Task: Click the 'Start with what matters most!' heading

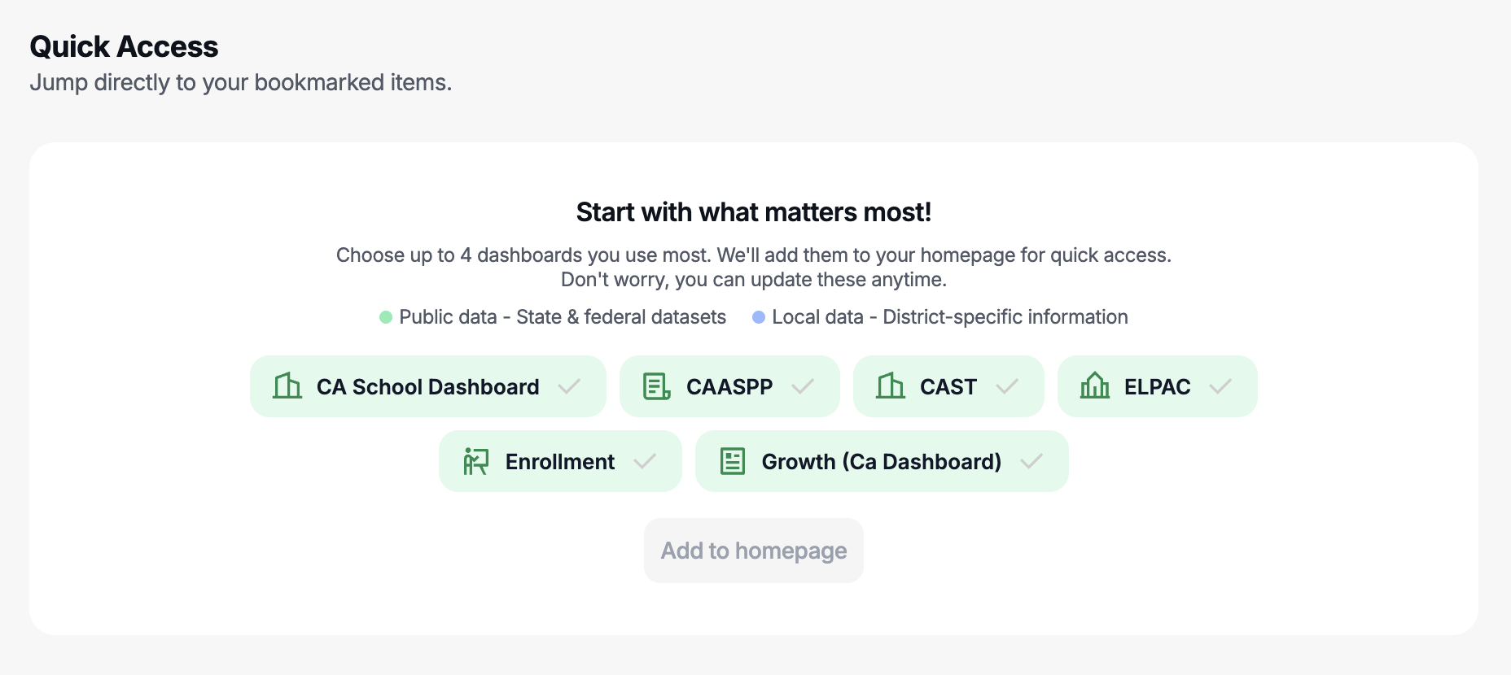Action: click(x=754, y=212)
